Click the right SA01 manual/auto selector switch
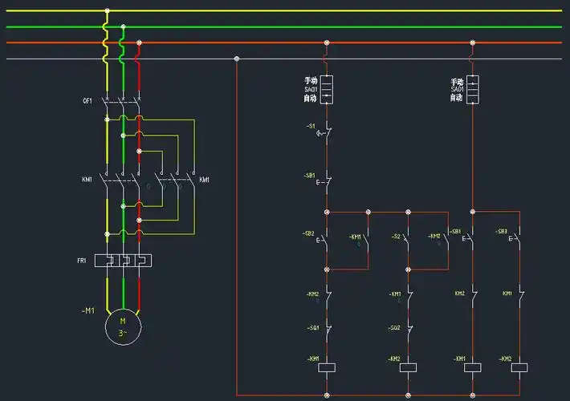Screen dimensions: 570x401 point(472,89)
